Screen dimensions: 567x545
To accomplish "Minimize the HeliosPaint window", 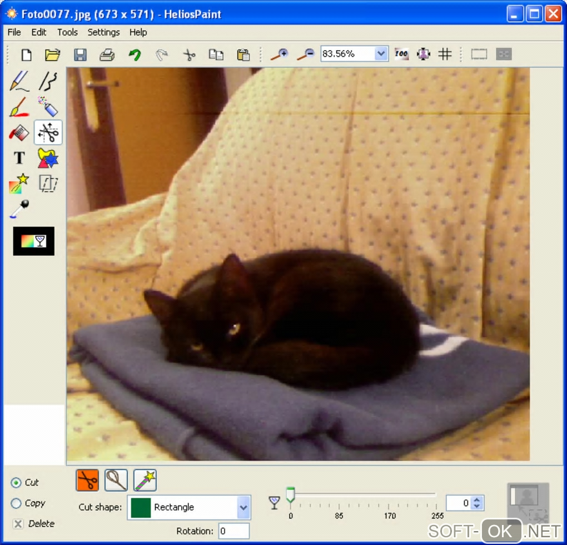I will point(515,14).
